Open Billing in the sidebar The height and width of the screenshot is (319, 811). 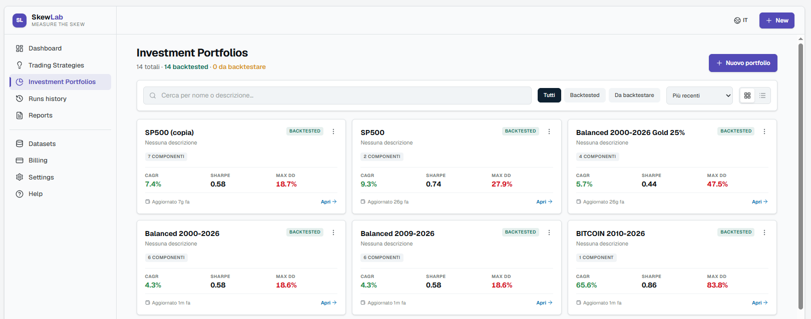tap(60, 160)
